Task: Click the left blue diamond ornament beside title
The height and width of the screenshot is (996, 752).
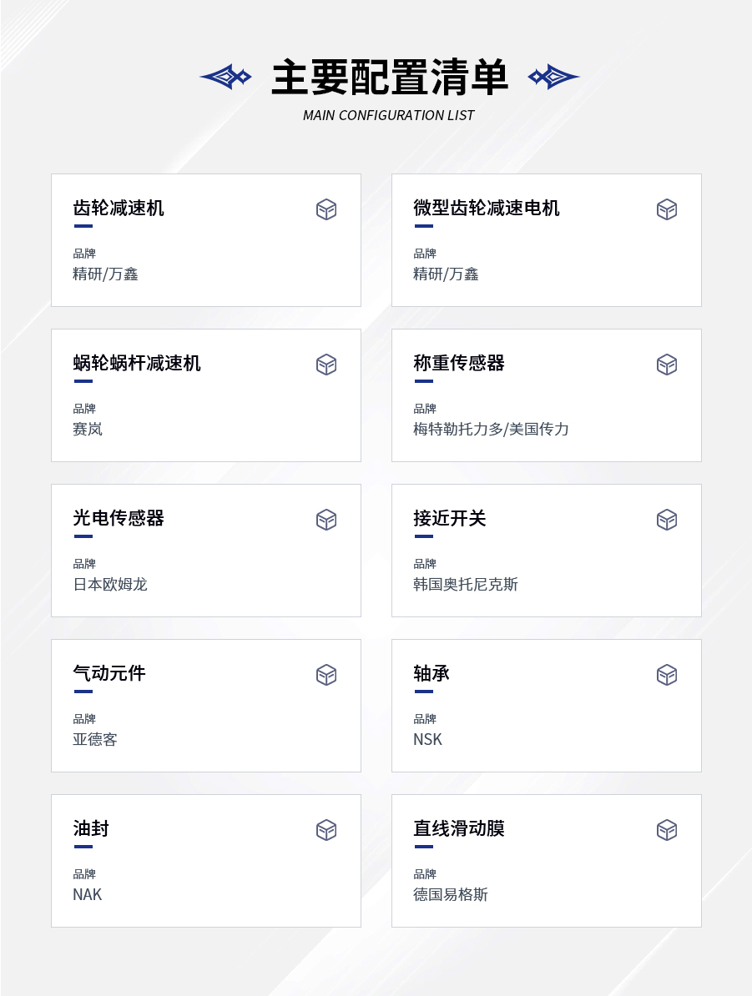Action: point(225,77)
